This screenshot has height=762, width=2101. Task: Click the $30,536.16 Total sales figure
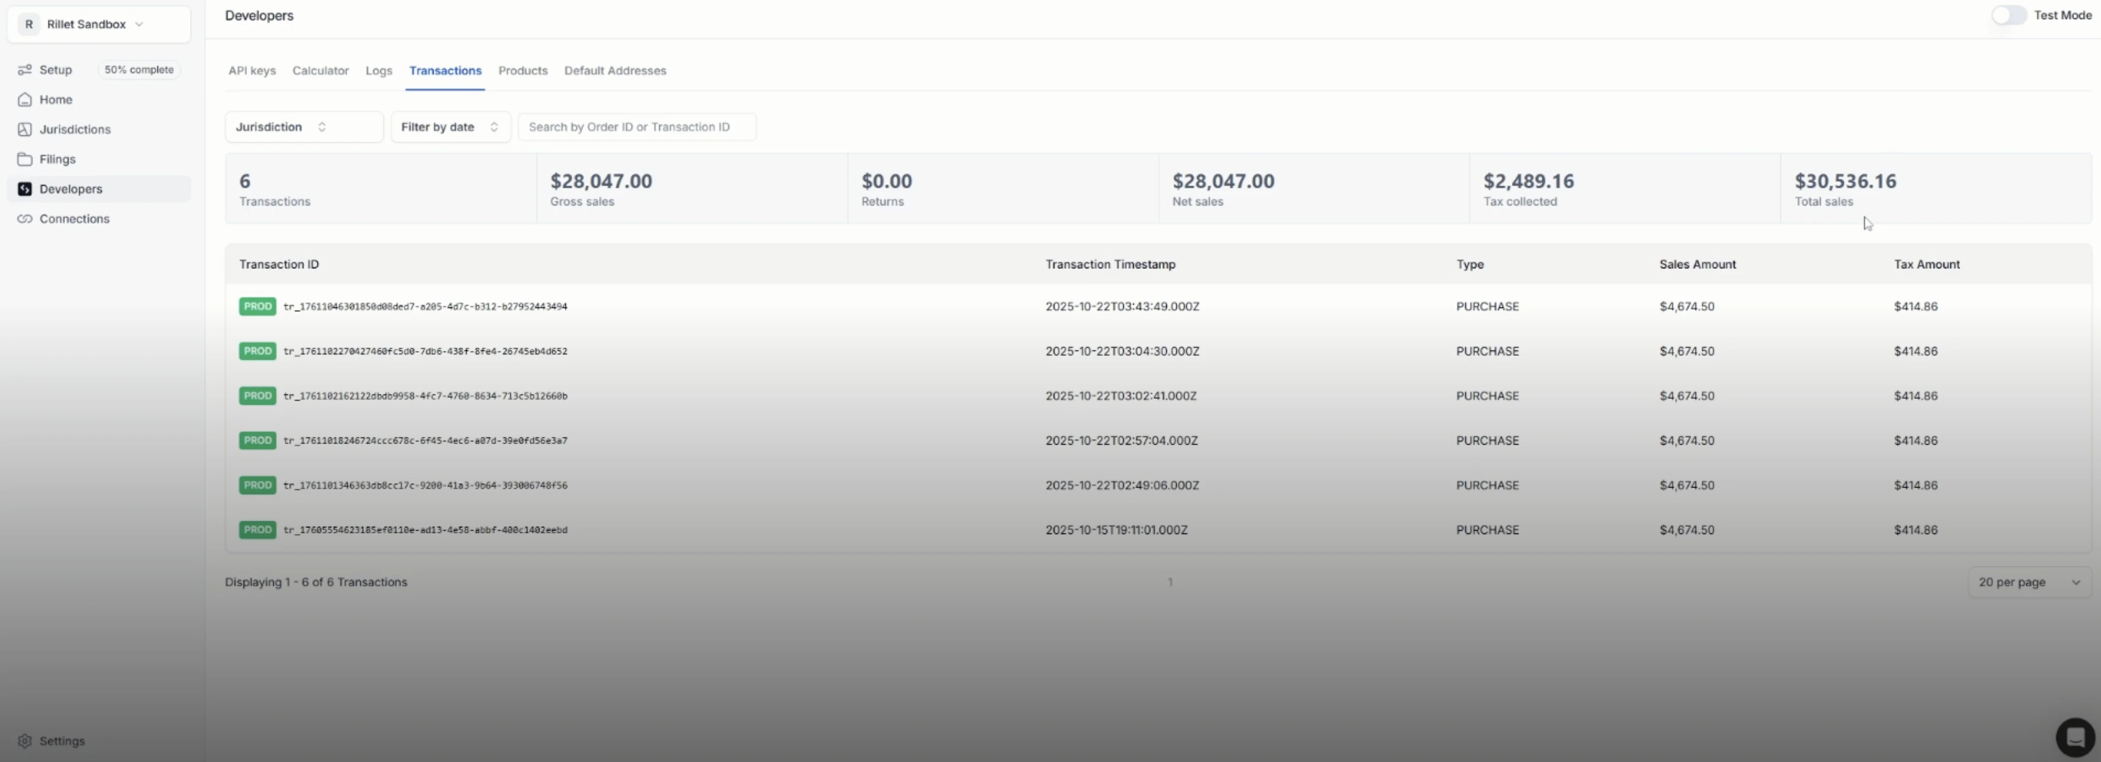(x=1845, y=181)
